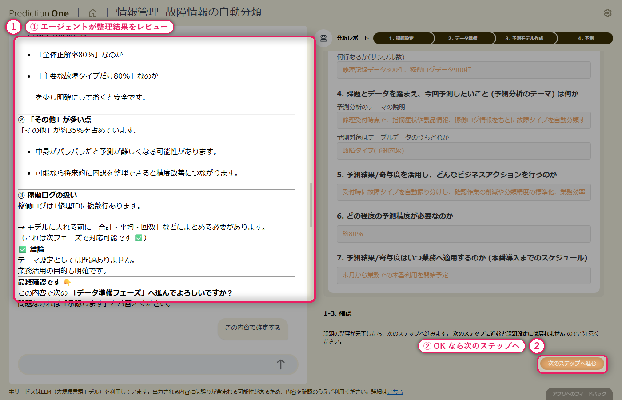Screen dimensions: 622x400
Task: Click the 1-3. 確認 section heading
Action: click(x=337, y=313)
